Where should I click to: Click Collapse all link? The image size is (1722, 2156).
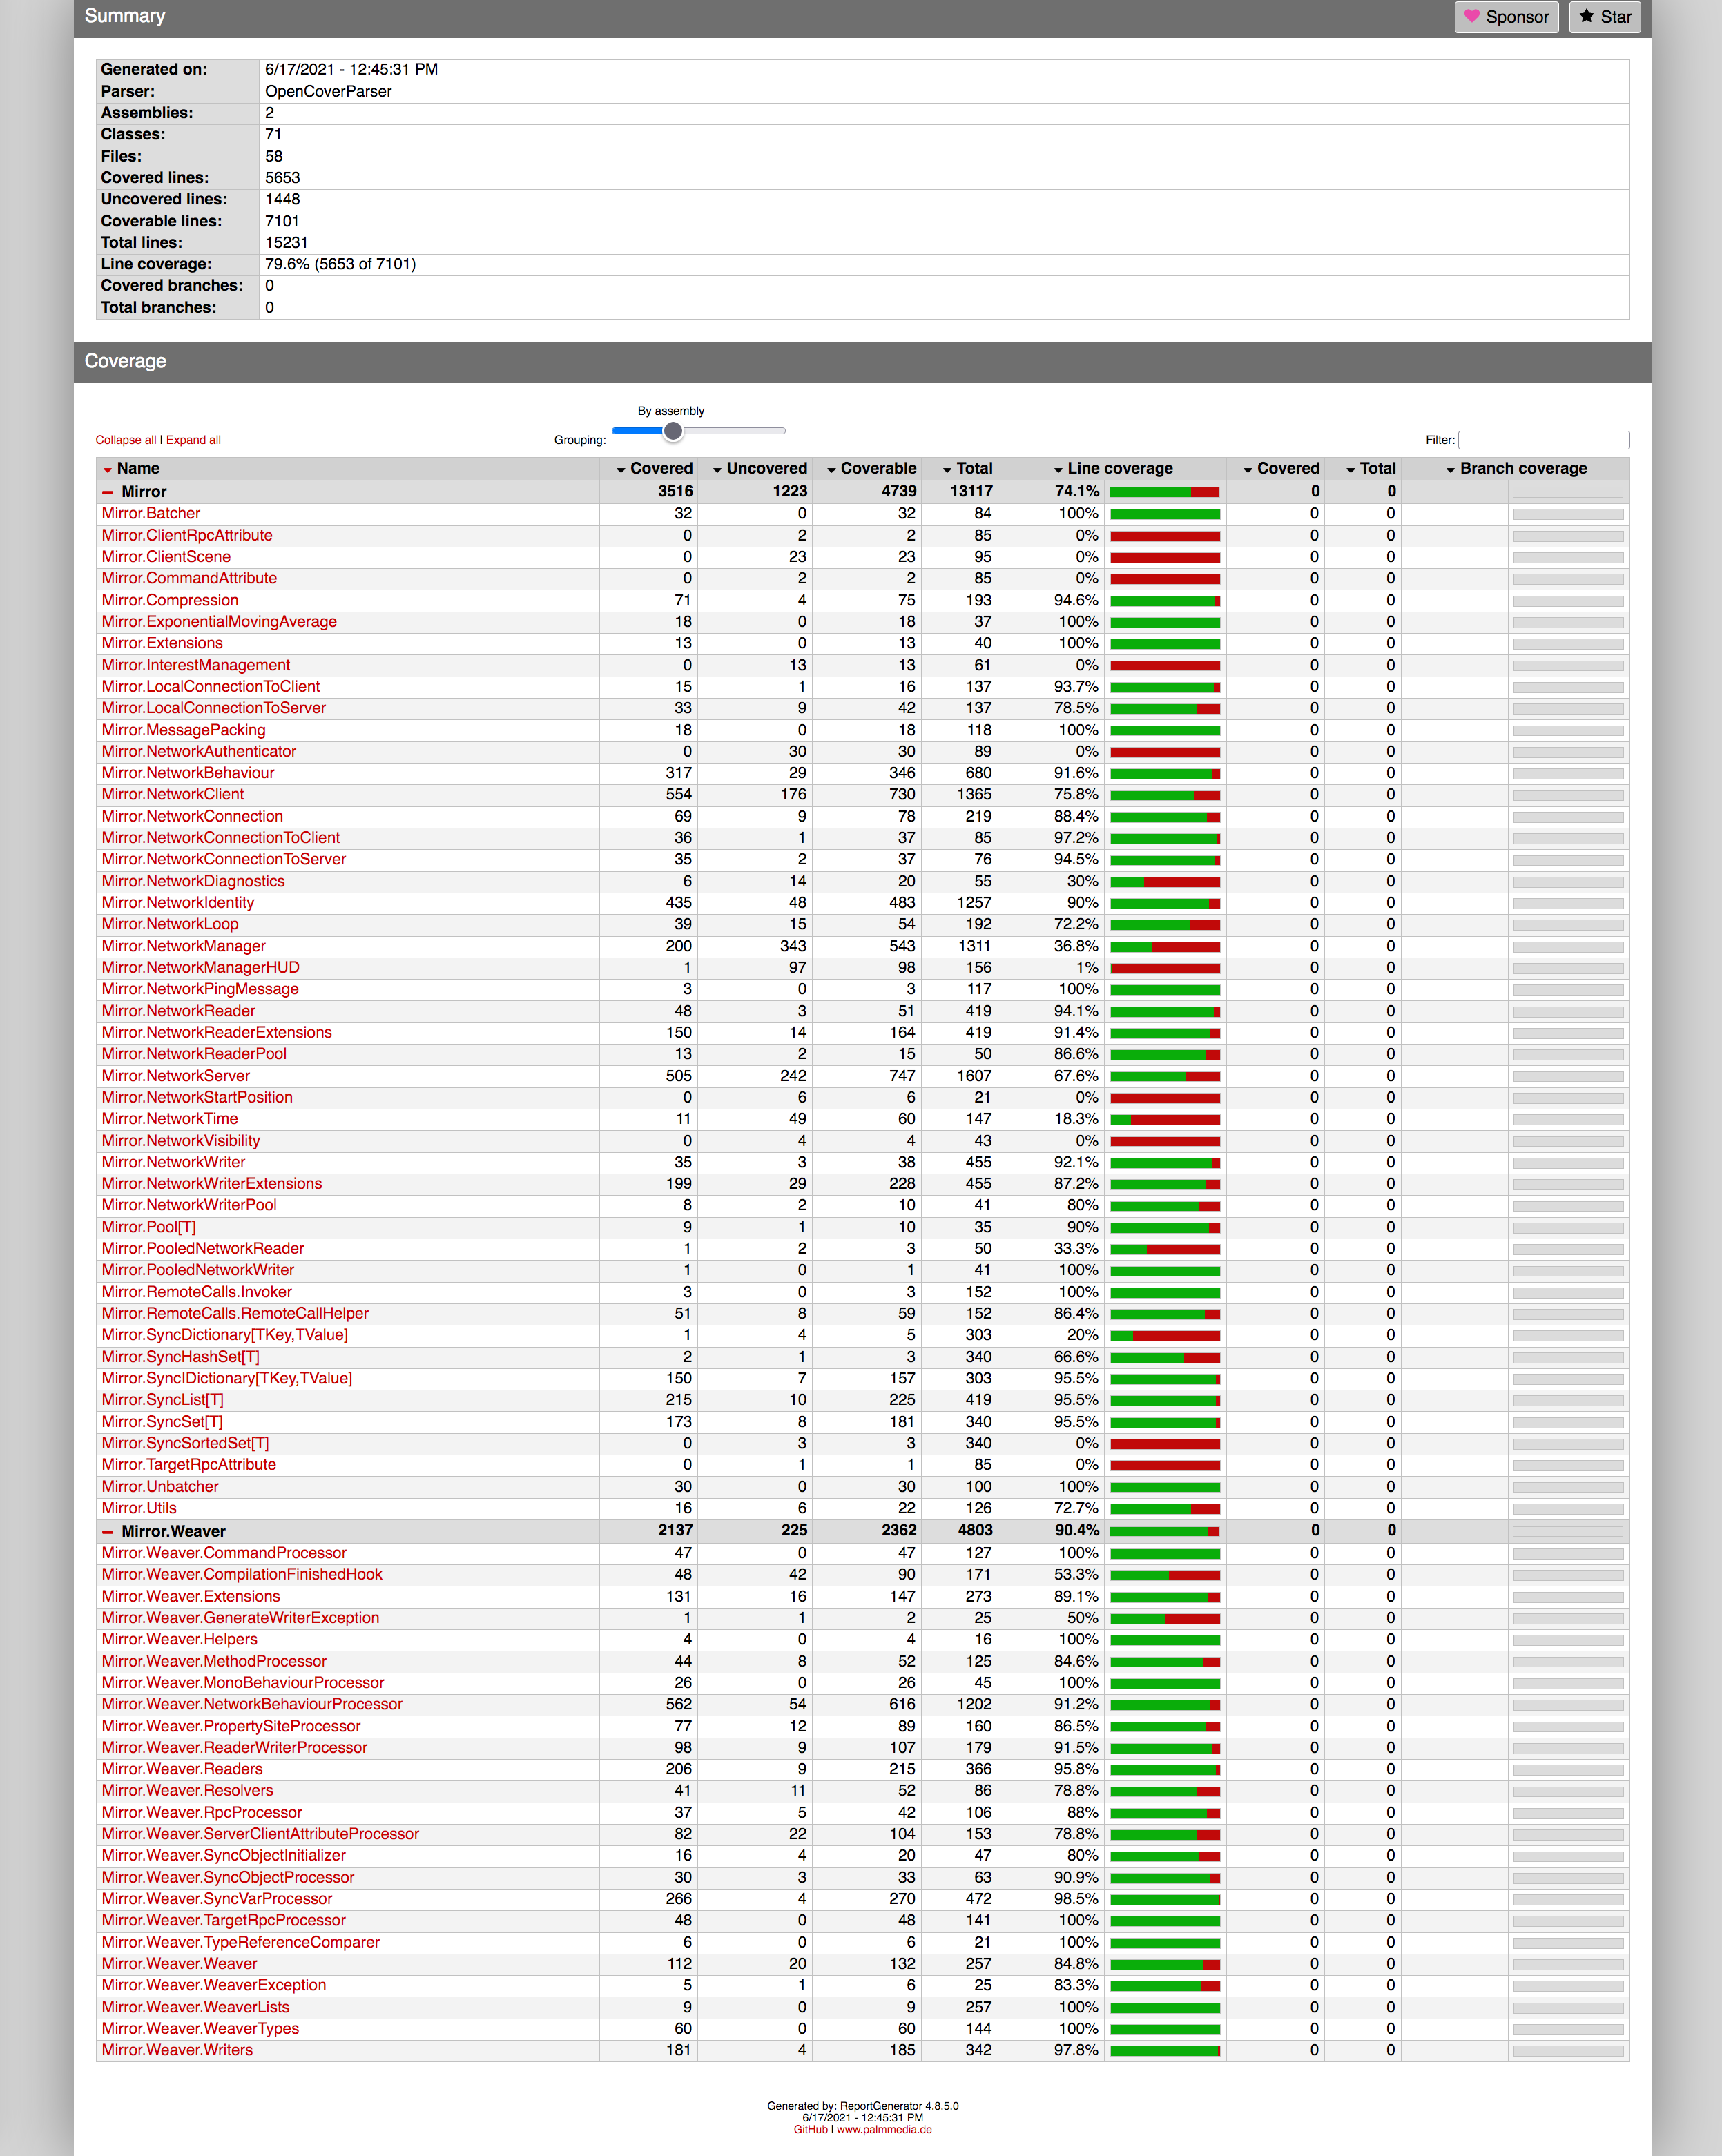(125, 440)
